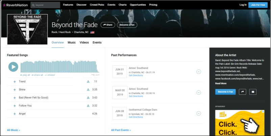Click the ReverbNation logo
Image resolution: width=271 pixels, height=136 pixels.
click(x=16, y=5)
